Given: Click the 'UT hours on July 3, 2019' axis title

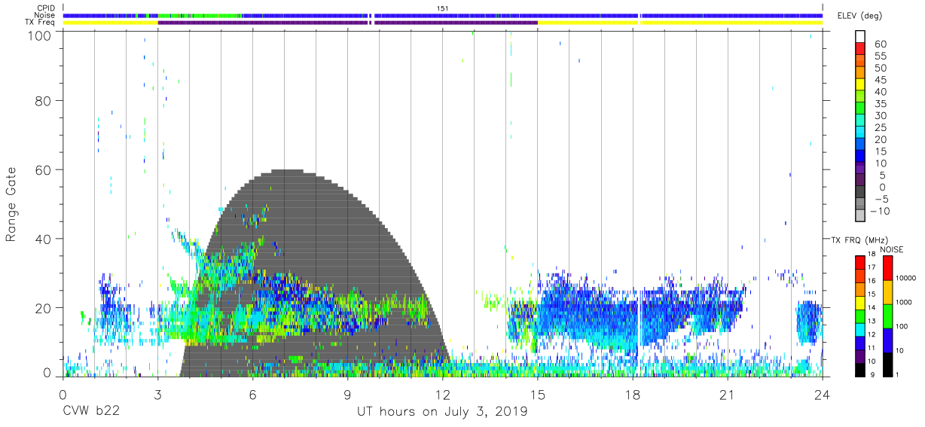Looking at the screenshot, I should tap(442, 412).
